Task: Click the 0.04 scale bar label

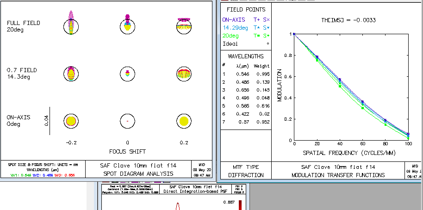Action: 46,121
